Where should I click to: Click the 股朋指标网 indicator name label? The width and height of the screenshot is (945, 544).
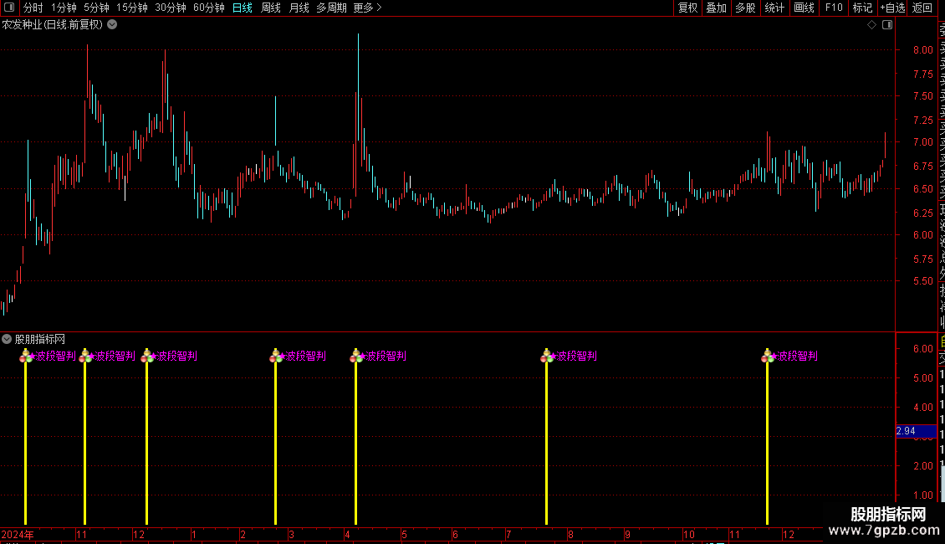pos(40,340)
